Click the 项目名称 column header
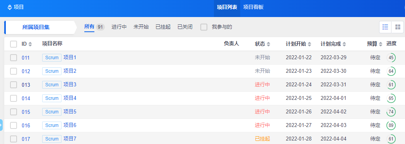The height and width of the screenshot is (144, 405). pyautogui.click(x=52, y=44)
